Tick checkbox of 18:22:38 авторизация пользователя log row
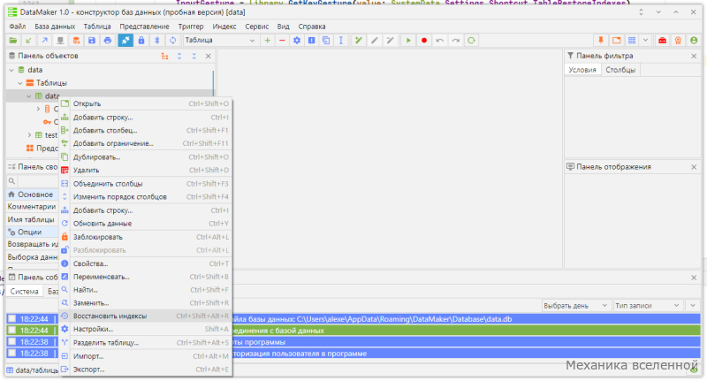Screen dimensions: 707x381 (x=12, y=353)
